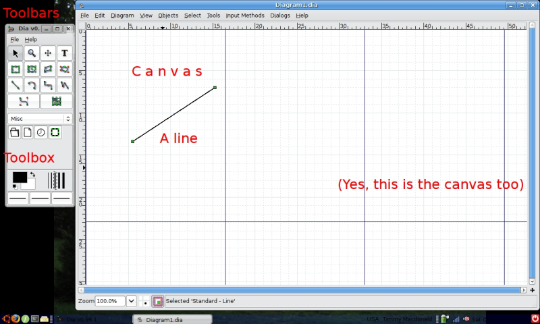This screenshot has width=540, height=324.
Task: Pick the Line drawing tool
Action: [x=15, y=85]
